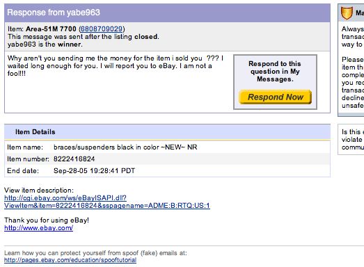The image size is (364, 267).
Task: Click the yabe963 is the winner line
Action: (45, 44)
